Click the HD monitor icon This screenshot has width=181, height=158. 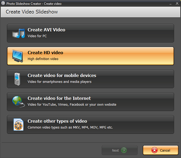pyautogui.click(x=17, y=56)
